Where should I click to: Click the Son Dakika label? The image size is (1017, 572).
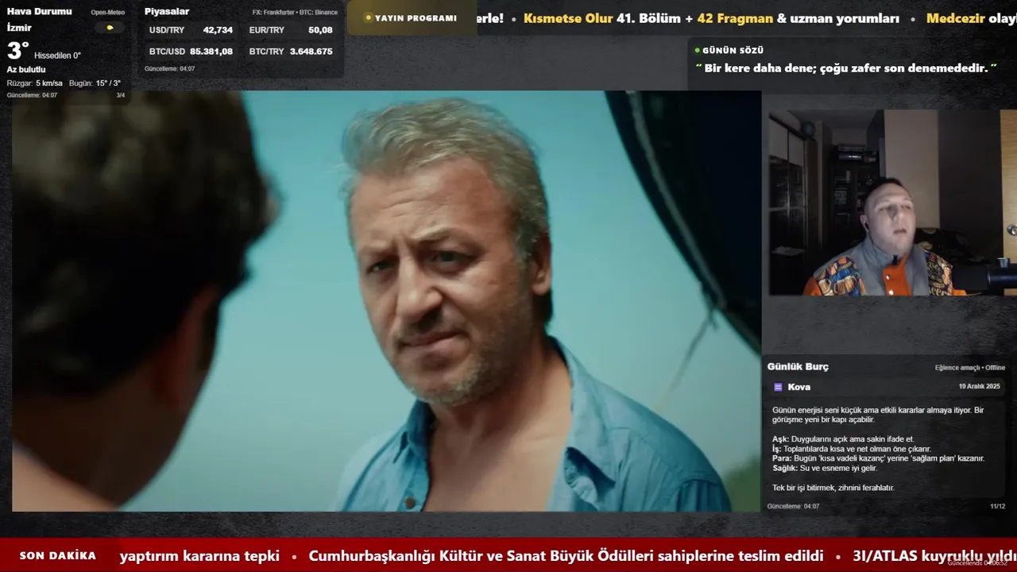(x=58, y=556)
